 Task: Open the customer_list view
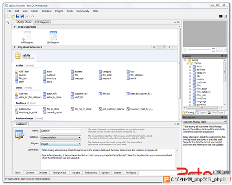point(79,94)
